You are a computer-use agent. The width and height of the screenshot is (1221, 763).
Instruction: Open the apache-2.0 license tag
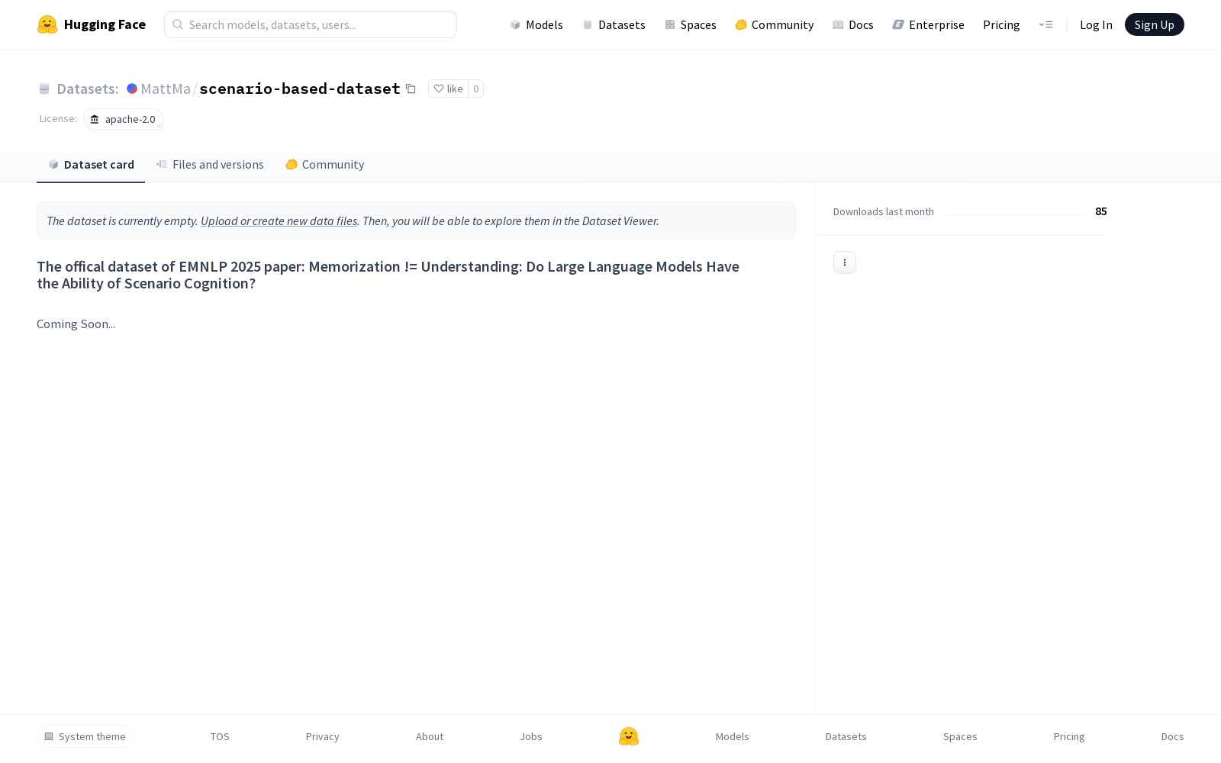point(123,119)
